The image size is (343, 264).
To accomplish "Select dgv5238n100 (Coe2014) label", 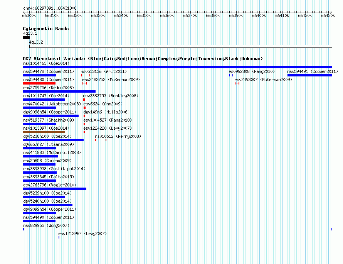I will point(47,137).
